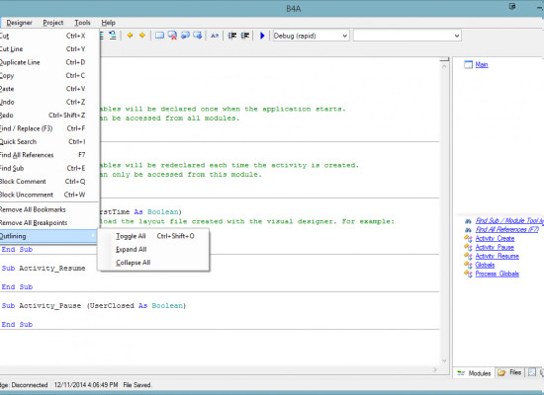
Task: Switch to the Modules tab
Action: [474, 373]
